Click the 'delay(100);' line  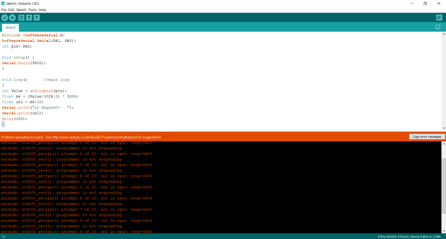[x=15, y=119]
